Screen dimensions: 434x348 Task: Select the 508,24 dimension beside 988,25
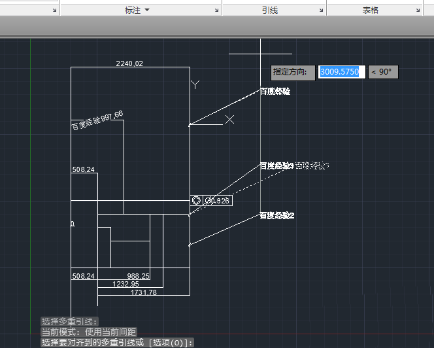tap(83, 276)
